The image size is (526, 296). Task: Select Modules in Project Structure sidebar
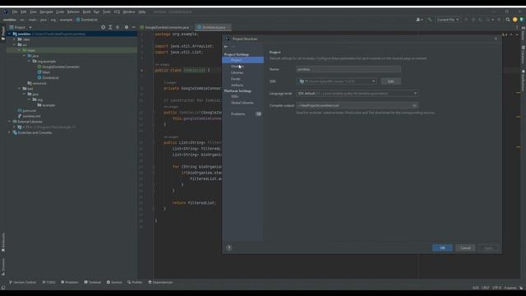click(238, 67)
